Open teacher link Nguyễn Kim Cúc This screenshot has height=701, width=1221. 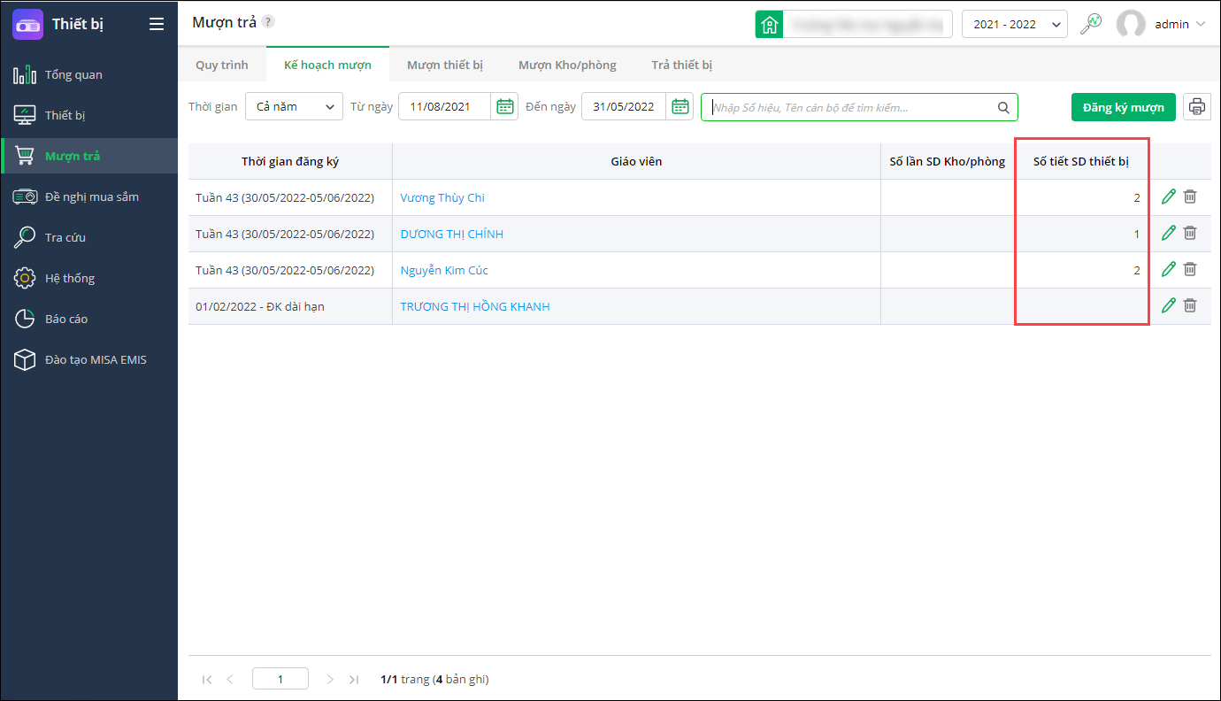(x=444, y=270)
